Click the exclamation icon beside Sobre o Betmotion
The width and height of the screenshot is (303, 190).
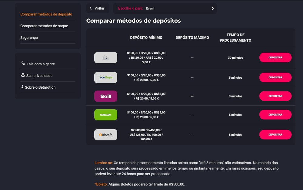pos(22,87)
